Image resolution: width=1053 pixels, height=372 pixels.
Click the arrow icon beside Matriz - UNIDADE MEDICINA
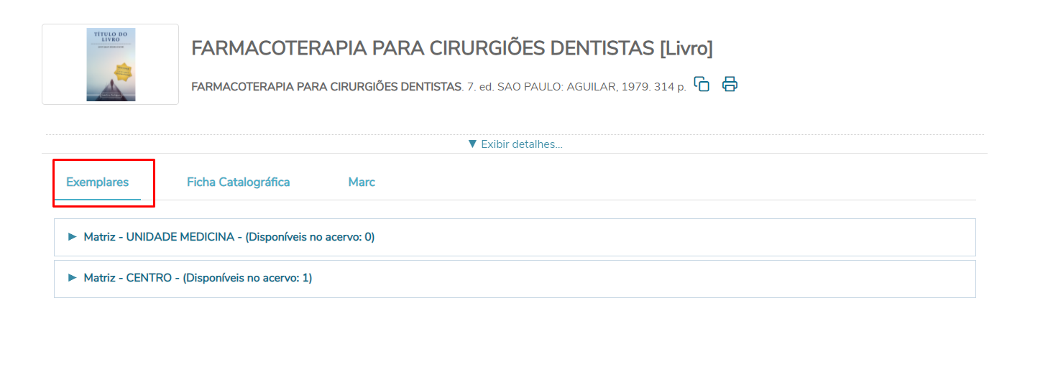click(72, 236)
